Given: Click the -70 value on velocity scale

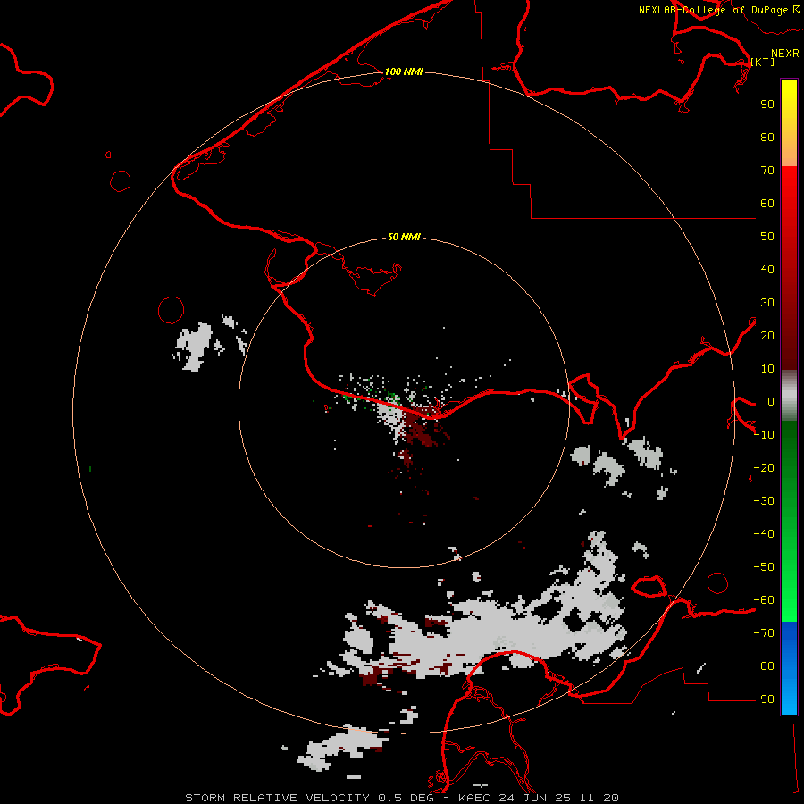Looking at the screenshot, I should pyautogui.click(x=764, y=633).
